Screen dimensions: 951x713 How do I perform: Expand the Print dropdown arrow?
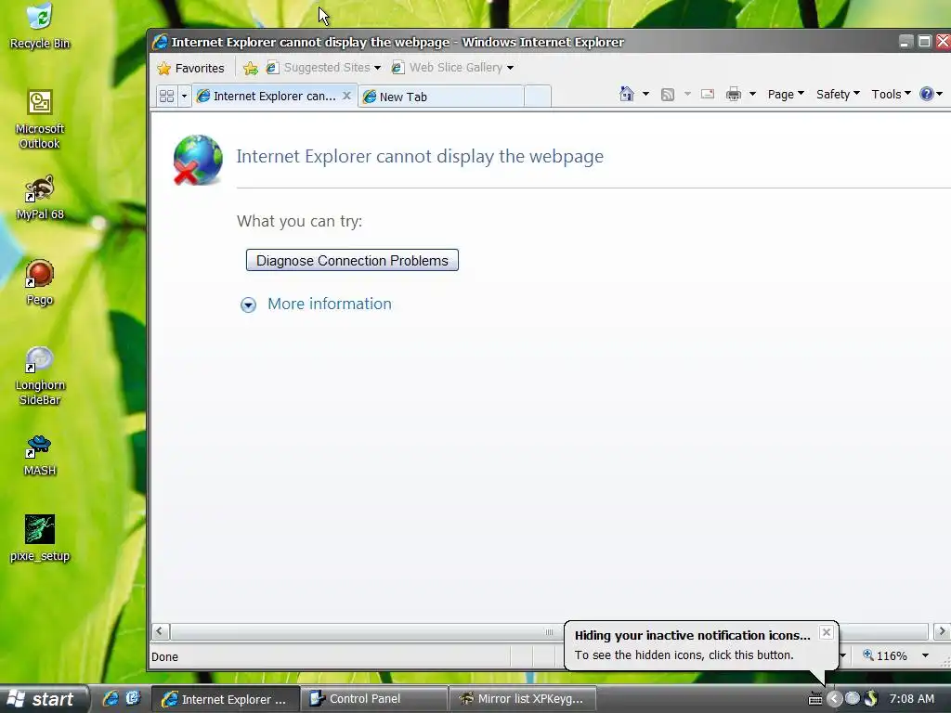pos(752,94)
